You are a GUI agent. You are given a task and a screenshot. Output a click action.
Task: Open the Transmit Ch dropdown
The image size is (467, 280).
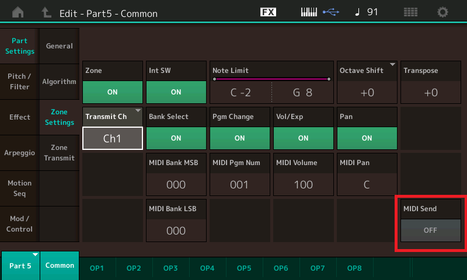click(x=112, y=138)
